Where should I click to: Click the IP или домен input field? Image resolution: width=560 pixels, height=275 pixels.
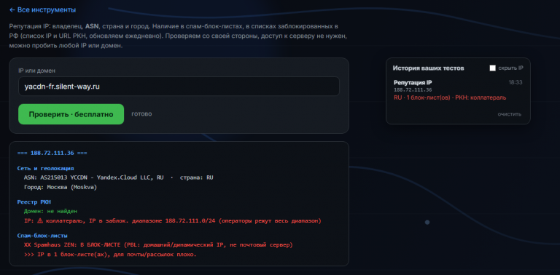179,86
